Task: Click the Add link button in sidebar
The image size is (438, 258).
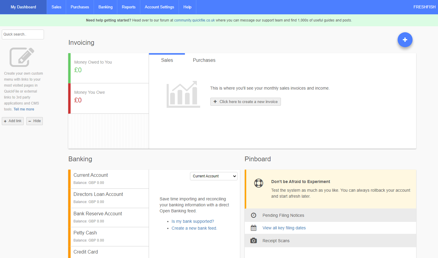Action: (x=13, y=121)
